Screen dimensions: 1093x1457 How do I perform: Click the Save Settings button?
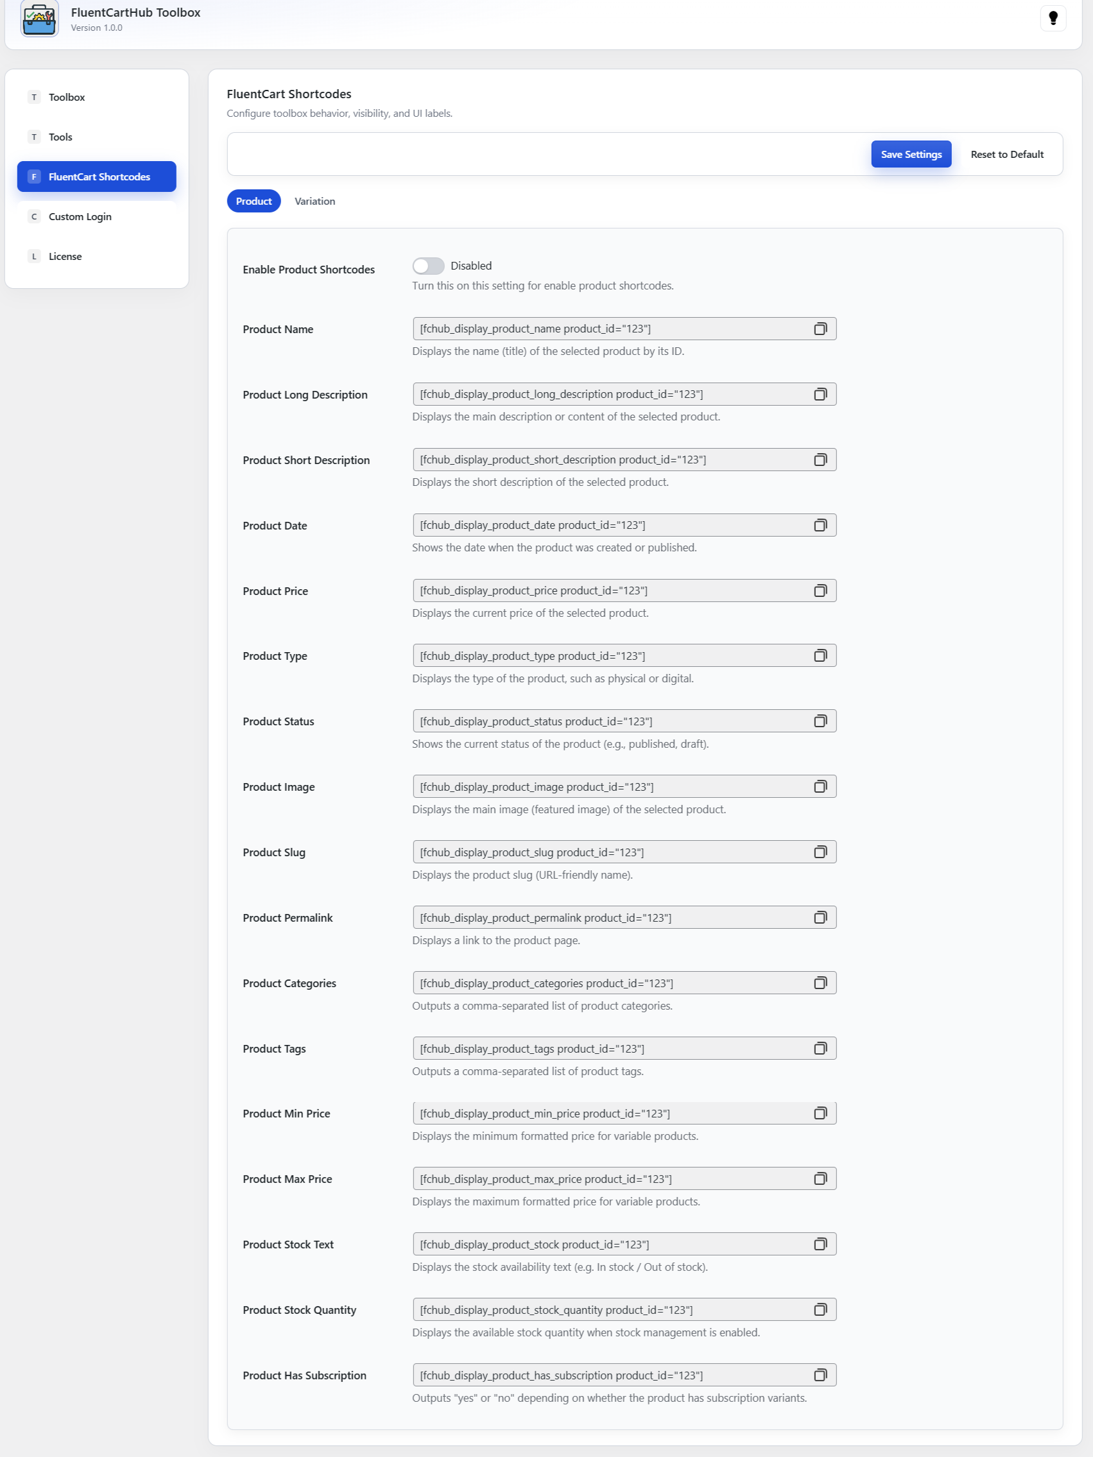tap(911, 154)
